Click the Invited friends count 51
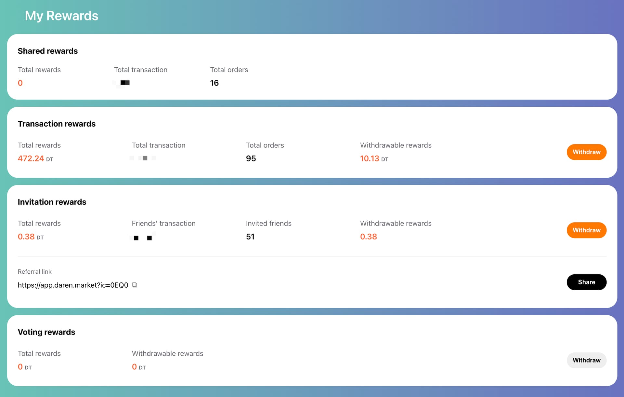The image size is (624, 397). [250, 237]
